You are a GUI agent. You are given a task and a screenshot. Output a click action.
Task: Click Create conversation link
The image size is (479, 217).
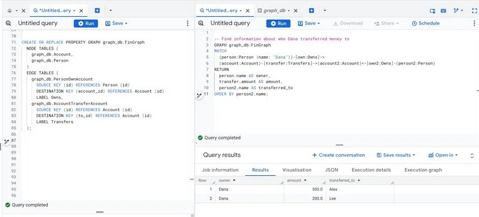[338, 155]
